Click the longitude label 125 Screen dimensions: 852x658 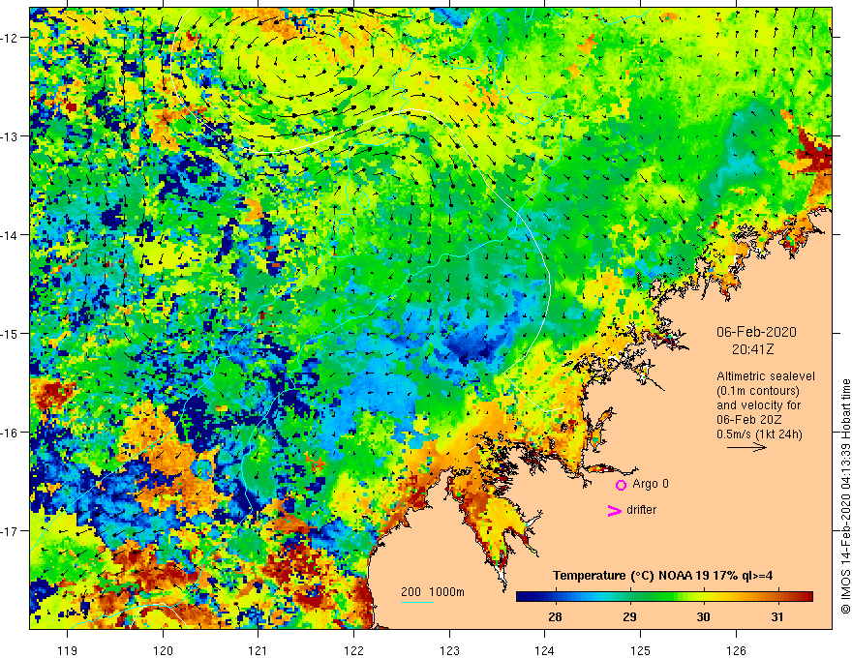pyautogui.click(x=640, y=650)
